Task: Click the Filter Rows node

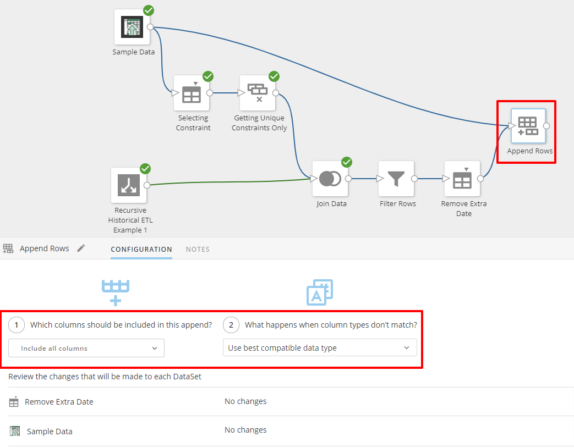Action: pyautogui.click(x=397, y=178)
